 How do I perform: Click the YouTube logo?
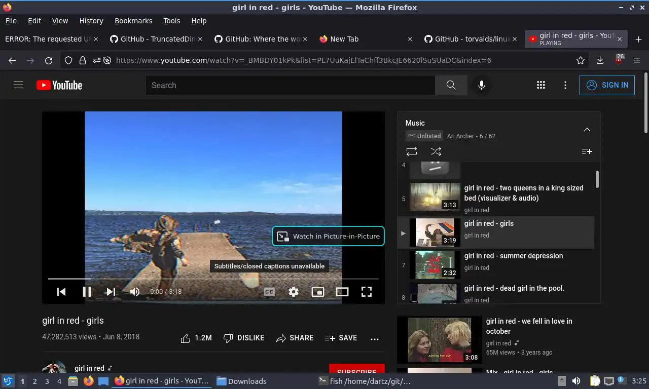[x=59, y=85]
